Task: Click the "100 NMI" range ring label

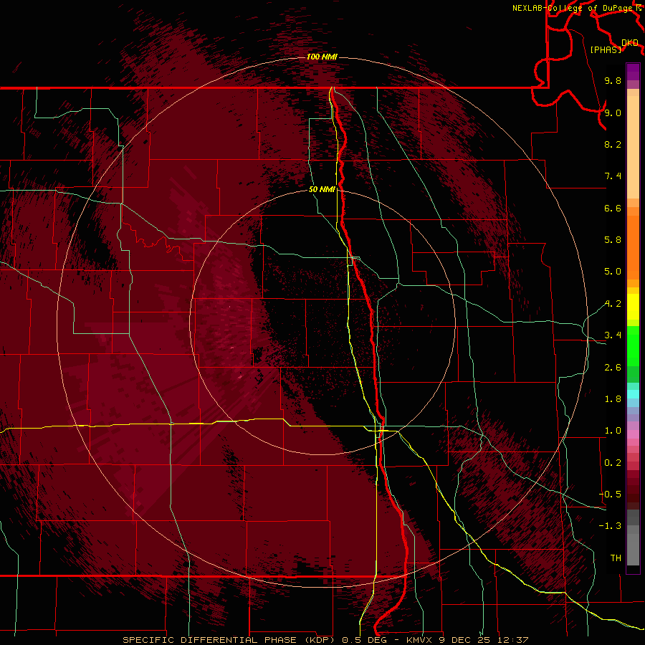Action: [x=322, y=57]
